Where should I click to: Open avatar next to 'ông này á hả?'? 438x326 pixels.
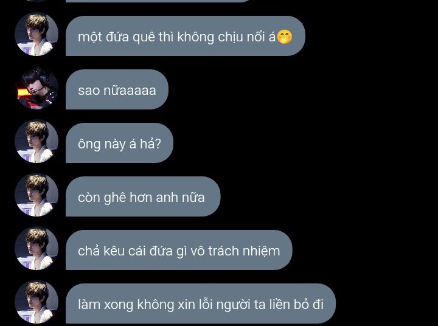[36, 141]
